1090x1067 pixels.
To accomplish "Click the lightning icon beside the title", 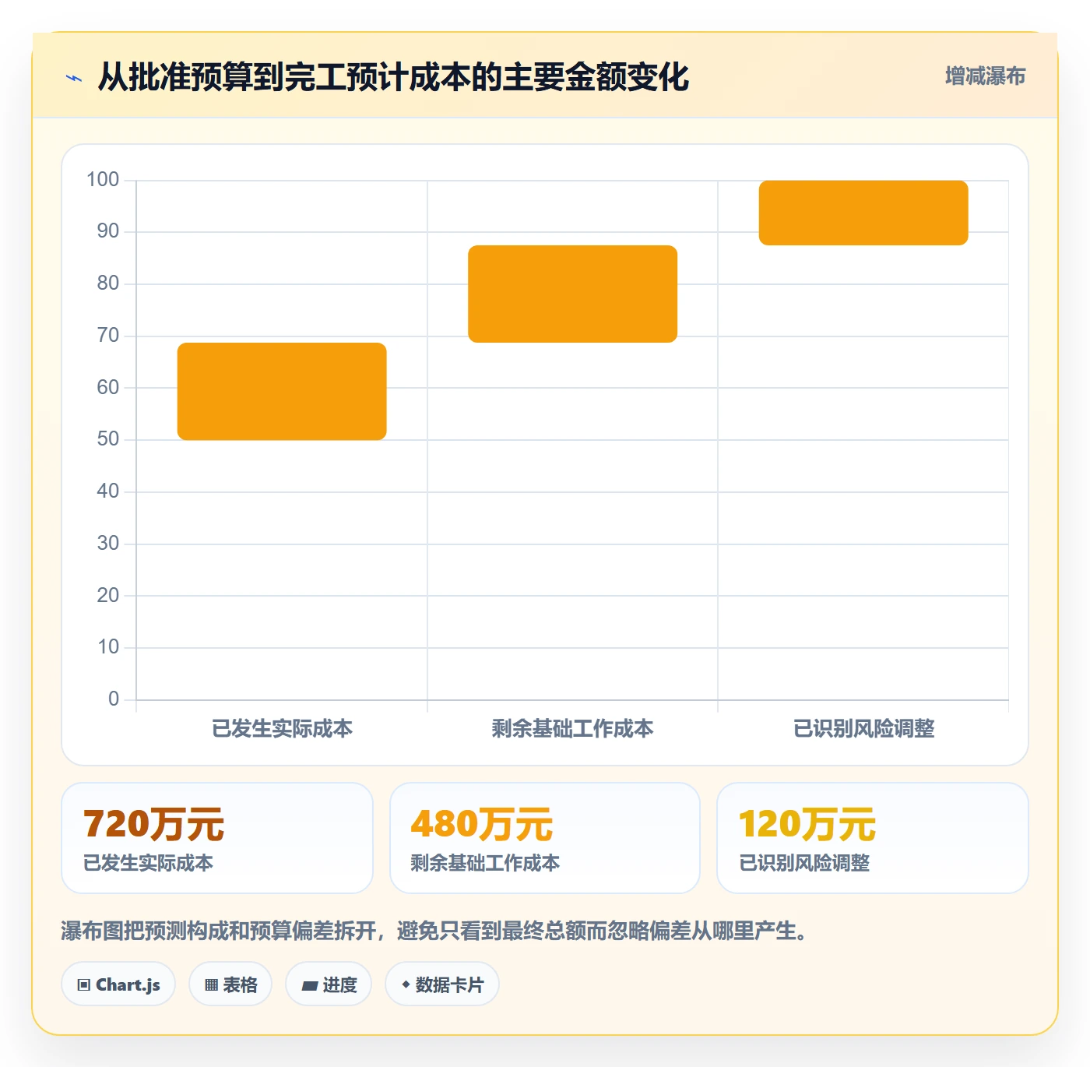I will pyautogui.click(x=74, y=78).
